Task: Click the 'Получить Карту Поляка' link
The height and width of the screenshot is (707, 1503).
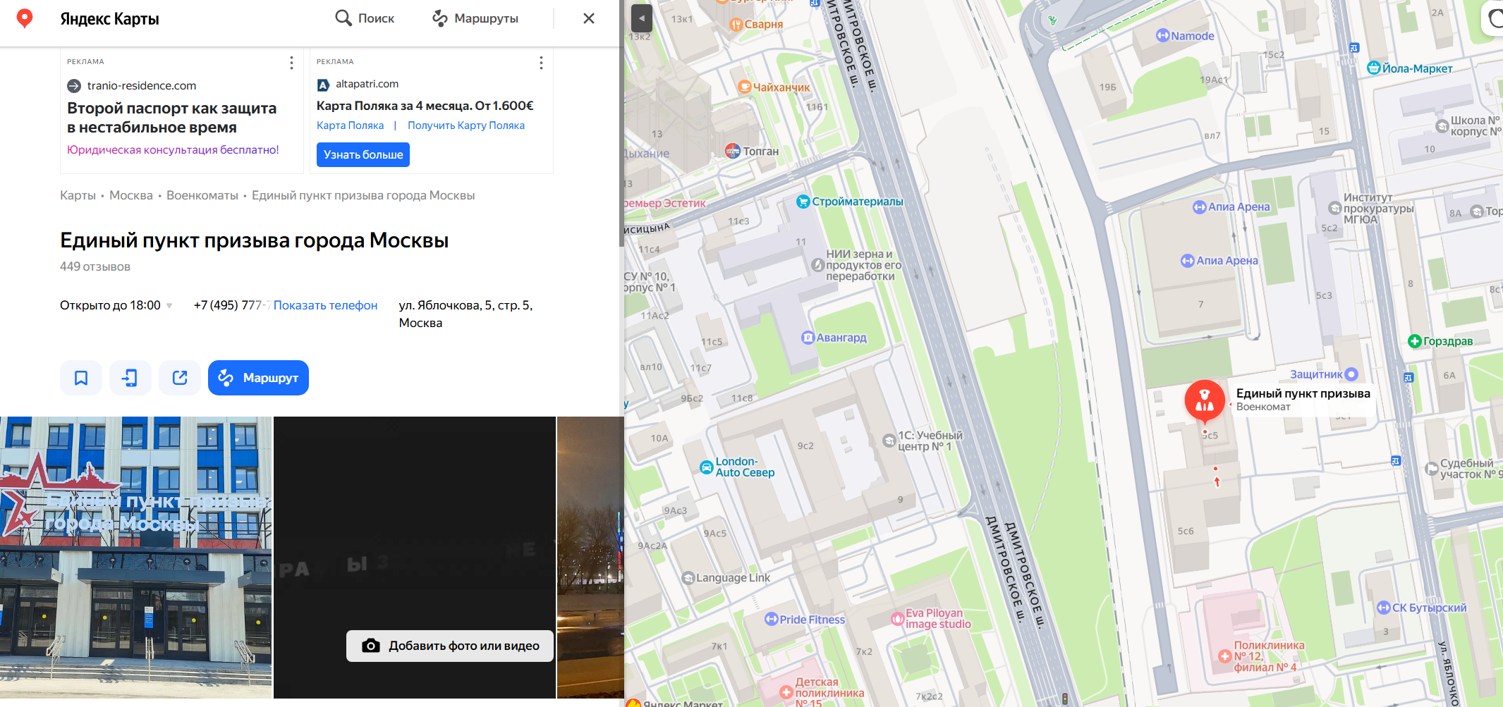Action: (x=466, y=125)
